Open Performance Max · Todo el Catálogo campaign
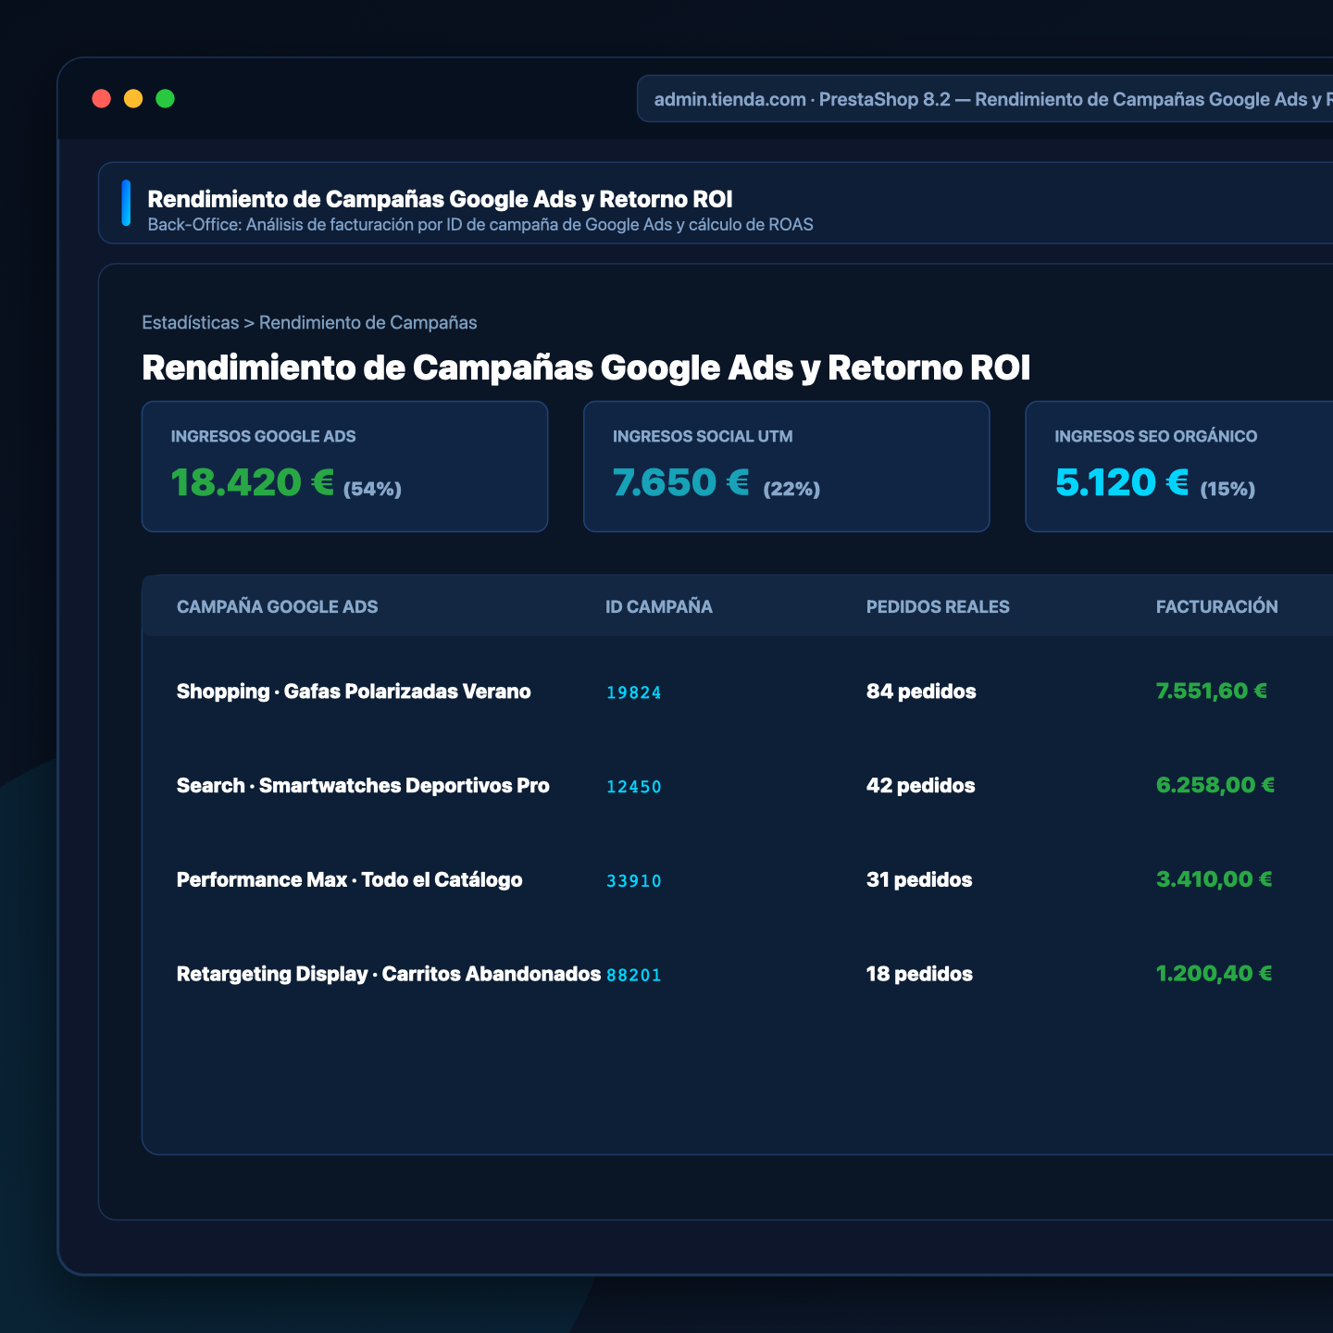 [349, 880]
